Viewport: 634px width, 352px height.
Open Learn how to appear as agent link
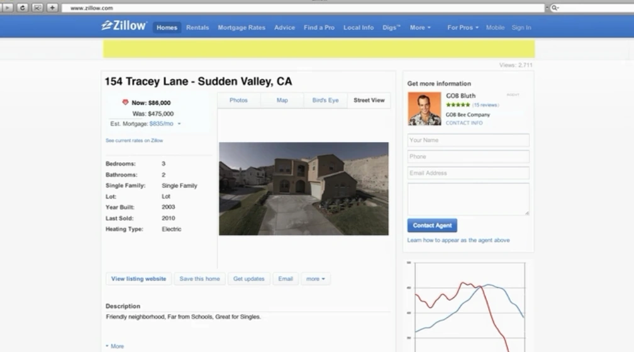[x=458, y=240]
